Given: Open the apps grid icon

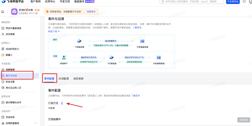Looking at the screenshot, I should 244,2.
